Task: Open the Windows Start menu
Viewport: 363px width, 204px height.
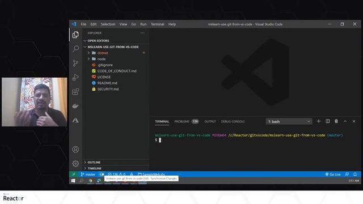Action: pos(73,181)
